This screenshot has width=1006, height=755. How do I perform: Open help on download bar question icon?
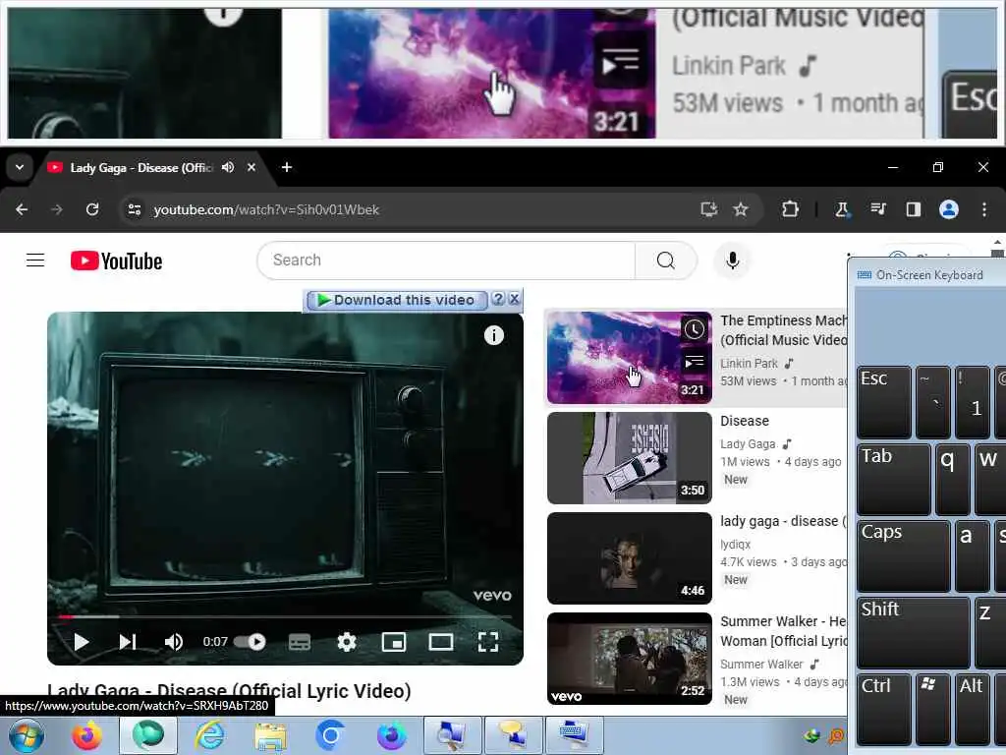(498, 299)
